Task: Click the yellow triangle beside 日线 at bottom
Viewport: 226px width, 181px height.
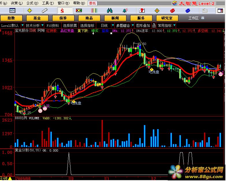Action: point(10,179)
